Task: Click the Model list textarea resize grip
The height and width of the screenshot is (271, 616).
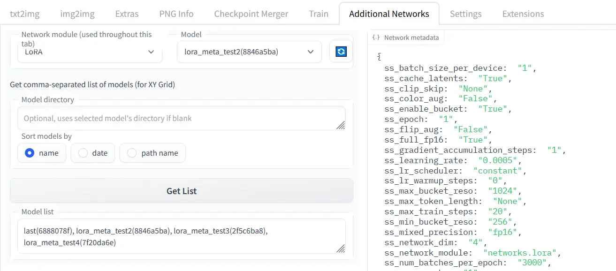Action: (x=341, y=248)
